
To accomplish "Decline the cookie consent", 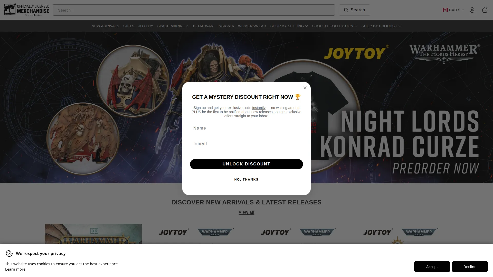I will click(x=470, y=266).
